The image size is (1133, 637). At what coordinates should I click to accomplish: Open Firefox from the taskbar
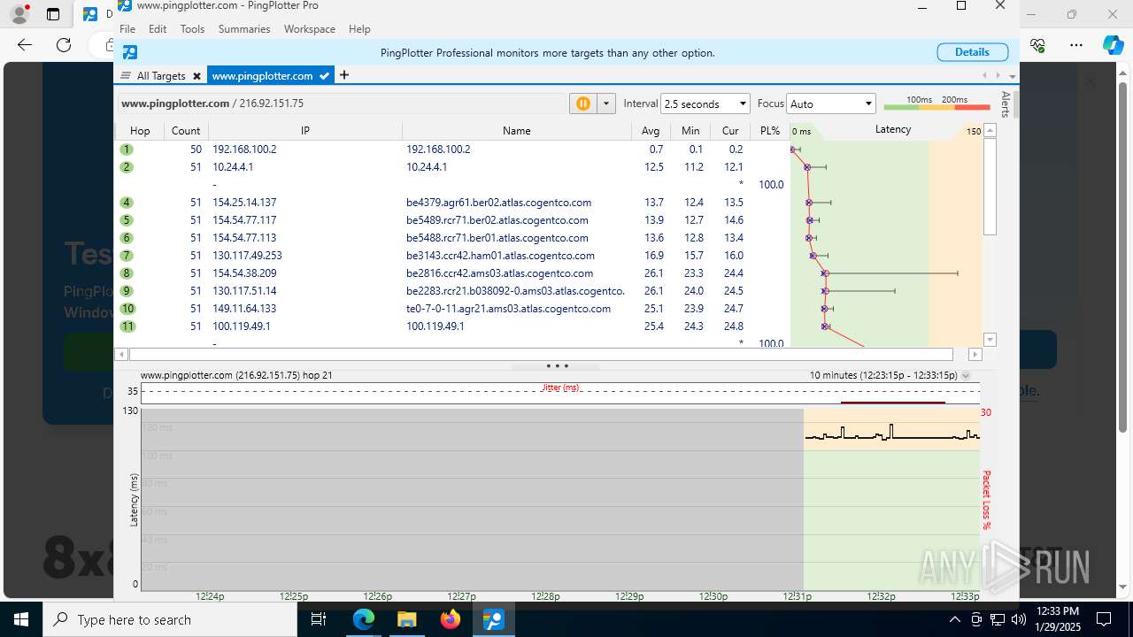pos(450,619)
